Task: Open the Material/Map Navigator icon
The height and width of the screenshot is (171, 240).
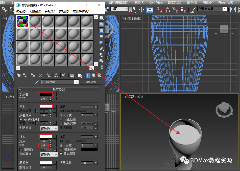Action: [x=101, y=67]
